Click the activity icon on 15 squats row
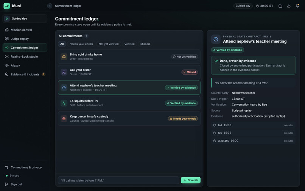Image resolution: width=305 pixels, height=191 pixels. 64,103
